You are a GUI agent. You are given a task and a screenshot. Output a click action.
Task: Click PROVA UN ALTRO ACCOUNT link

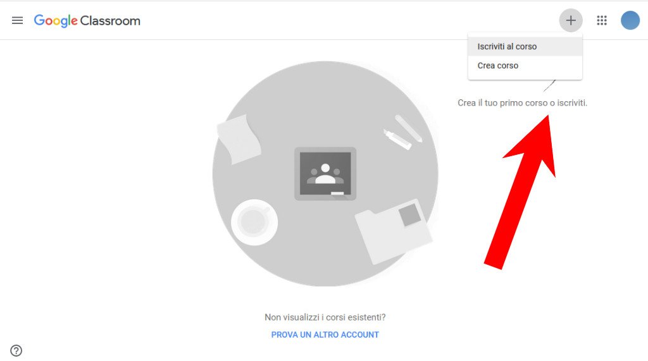(x=325, y=334)
